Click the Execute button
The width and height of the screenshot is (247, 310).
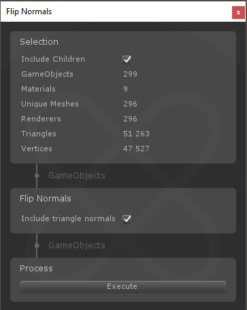point(123,287)
